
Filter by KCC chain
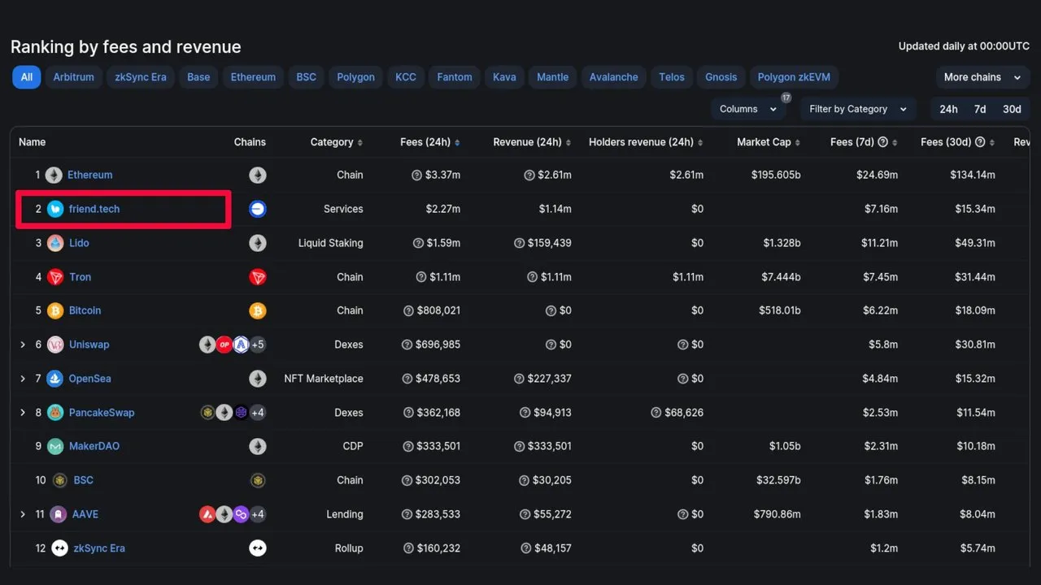pos(406,77)
